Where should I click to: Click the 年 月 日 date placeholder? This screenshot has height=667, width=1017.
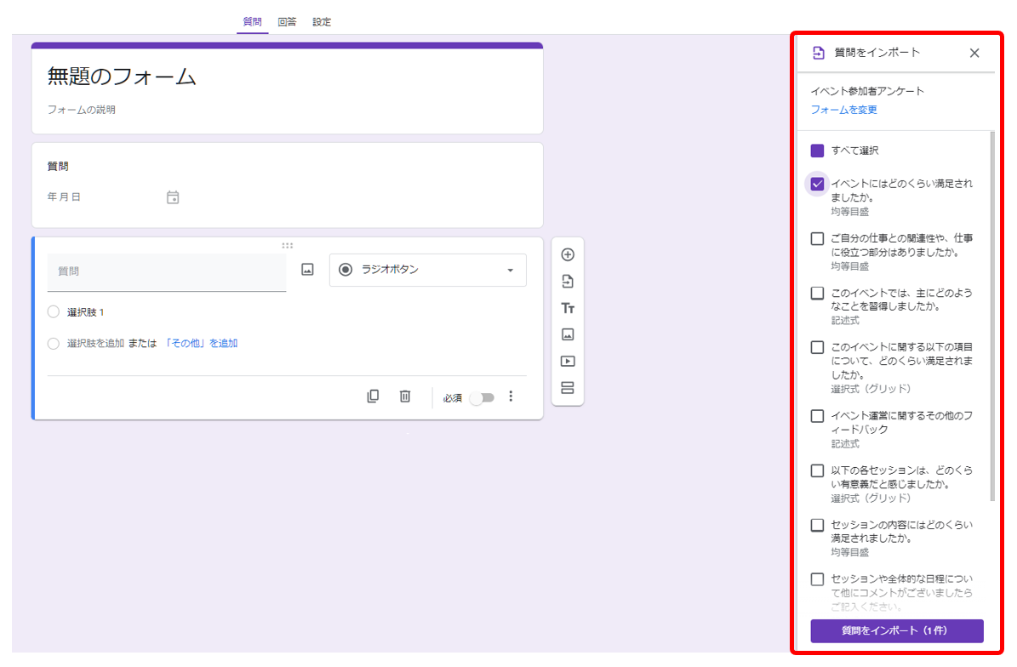[64, 197]
